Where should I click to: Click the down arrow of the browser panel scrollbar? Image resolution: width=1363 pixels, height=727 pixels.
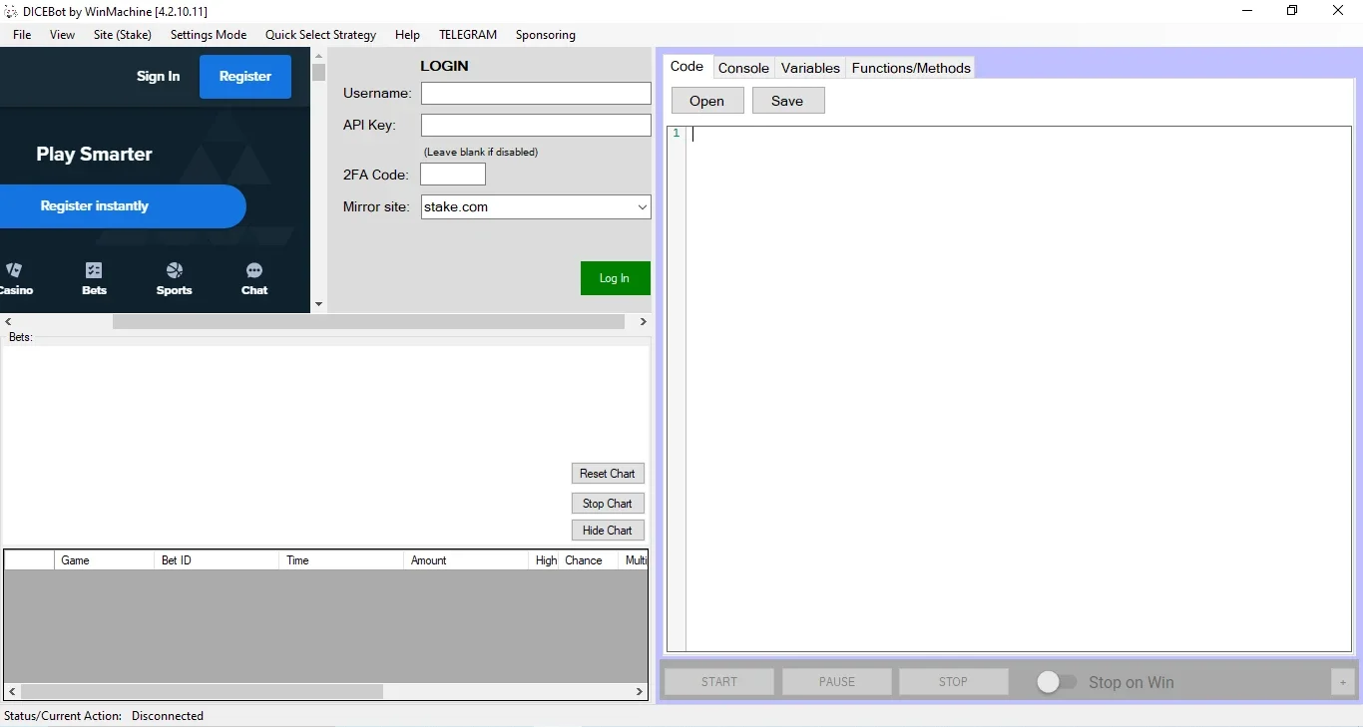tap(318, 304)
